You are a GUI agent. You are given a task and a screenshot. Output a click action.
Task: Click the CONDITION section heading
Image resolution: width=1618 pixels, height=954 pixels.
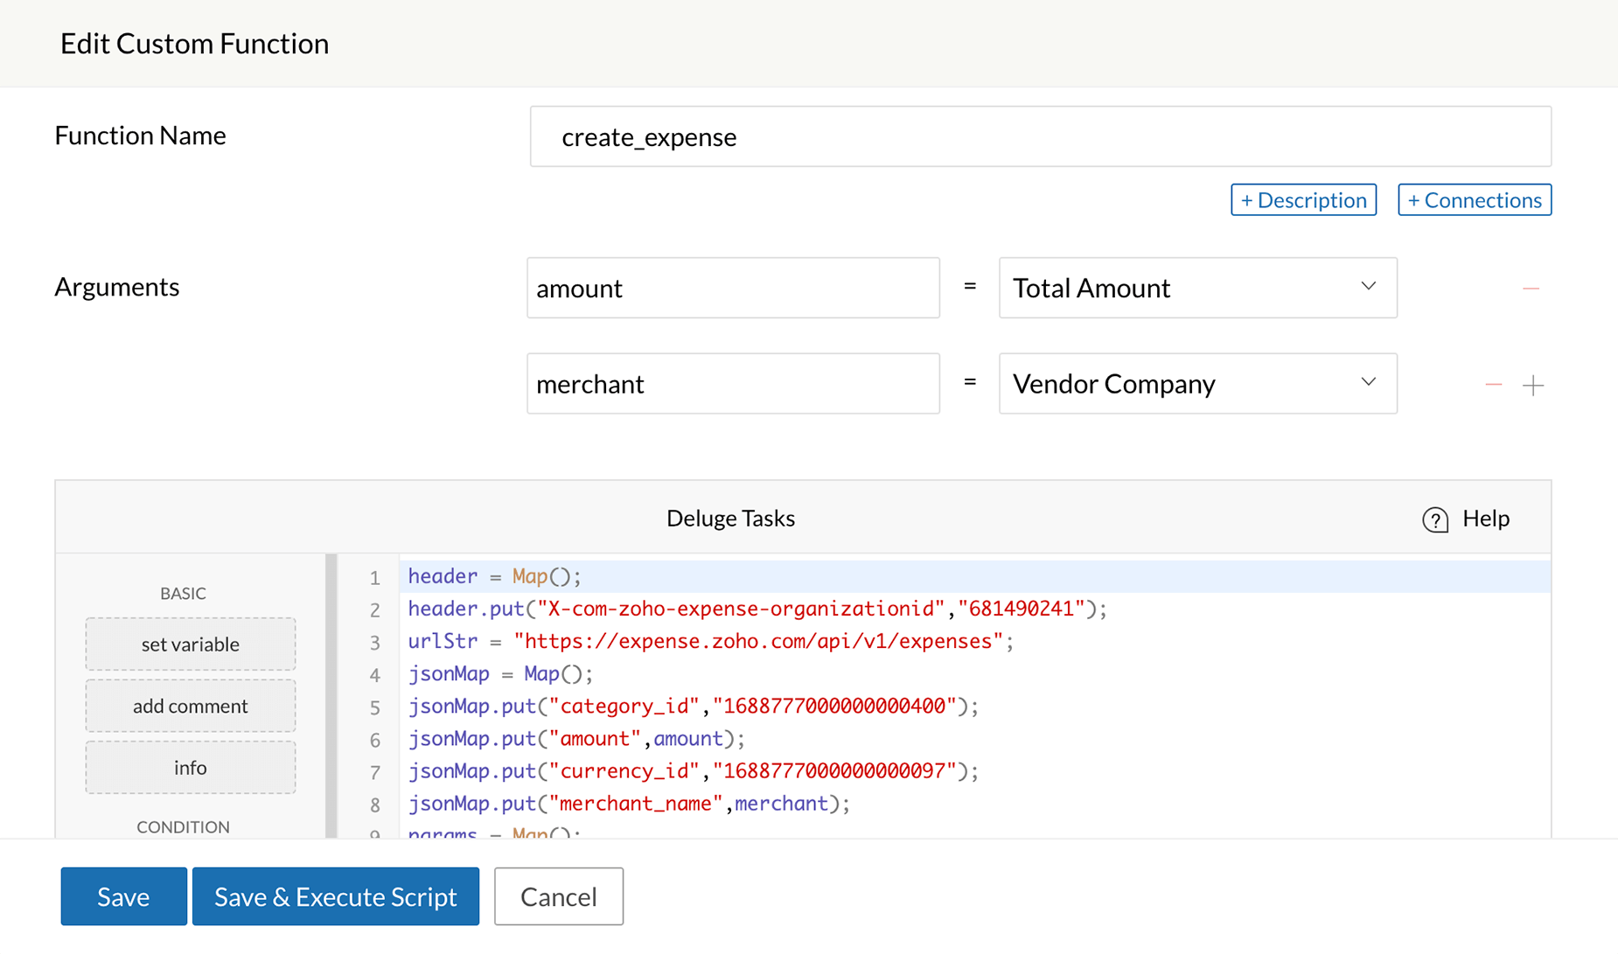point(183,826)
